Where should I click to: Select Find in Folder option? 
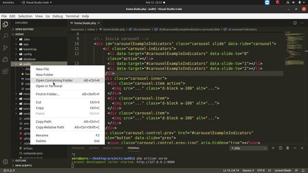[67, 94]
